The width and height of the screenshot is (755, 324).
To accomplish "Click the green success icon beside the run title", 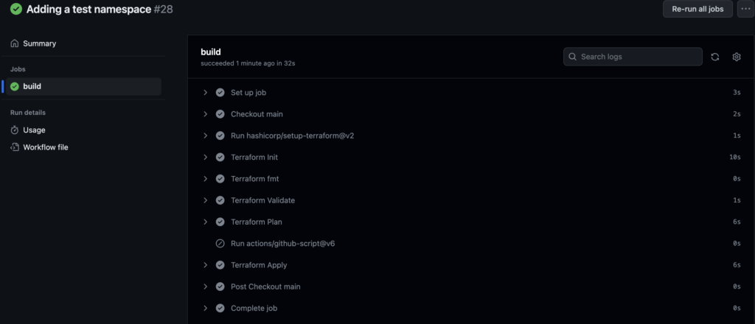I will pyautogui.click(x=16, y=9).
